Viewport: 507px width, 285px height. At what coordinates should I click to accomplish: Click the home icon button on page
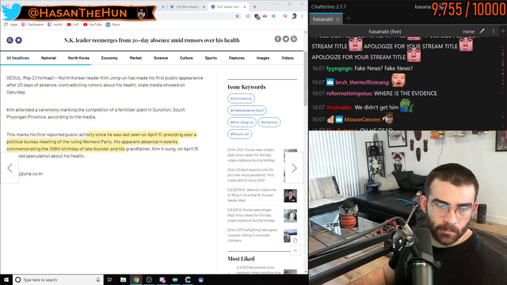tap(295, 241)
